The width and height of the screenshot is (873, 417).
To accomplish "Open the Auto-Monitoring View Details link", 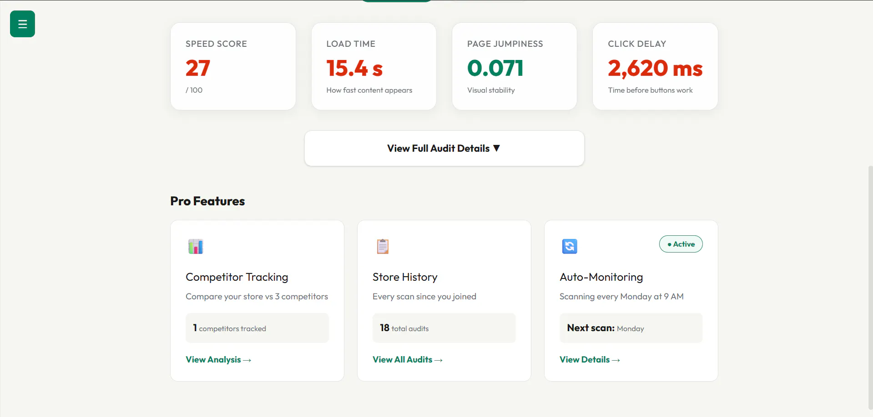I will tap(590, 360).
